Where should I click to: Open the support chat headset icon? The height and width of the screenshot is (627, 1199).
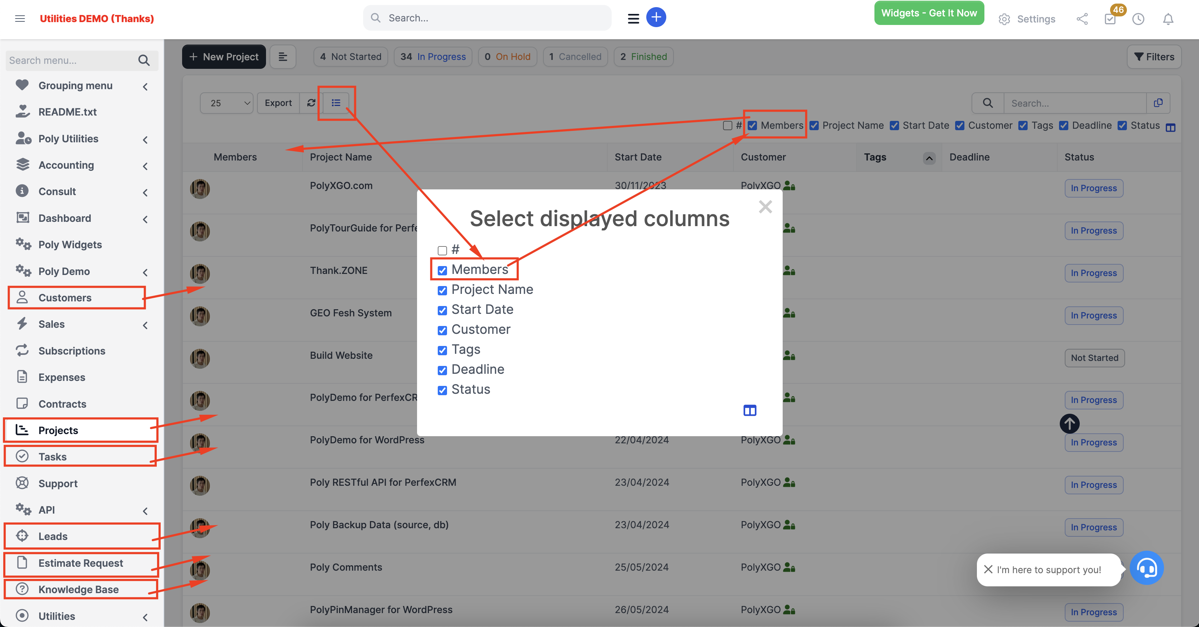(x=1147, y=567)
